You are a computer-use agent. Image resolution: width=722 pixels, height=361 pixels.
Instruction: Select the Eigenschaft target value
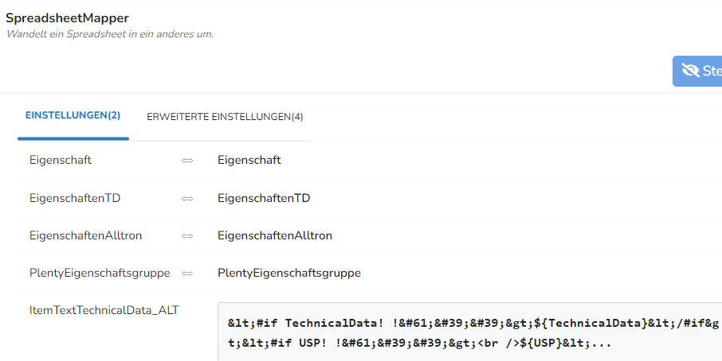(249, 160)
